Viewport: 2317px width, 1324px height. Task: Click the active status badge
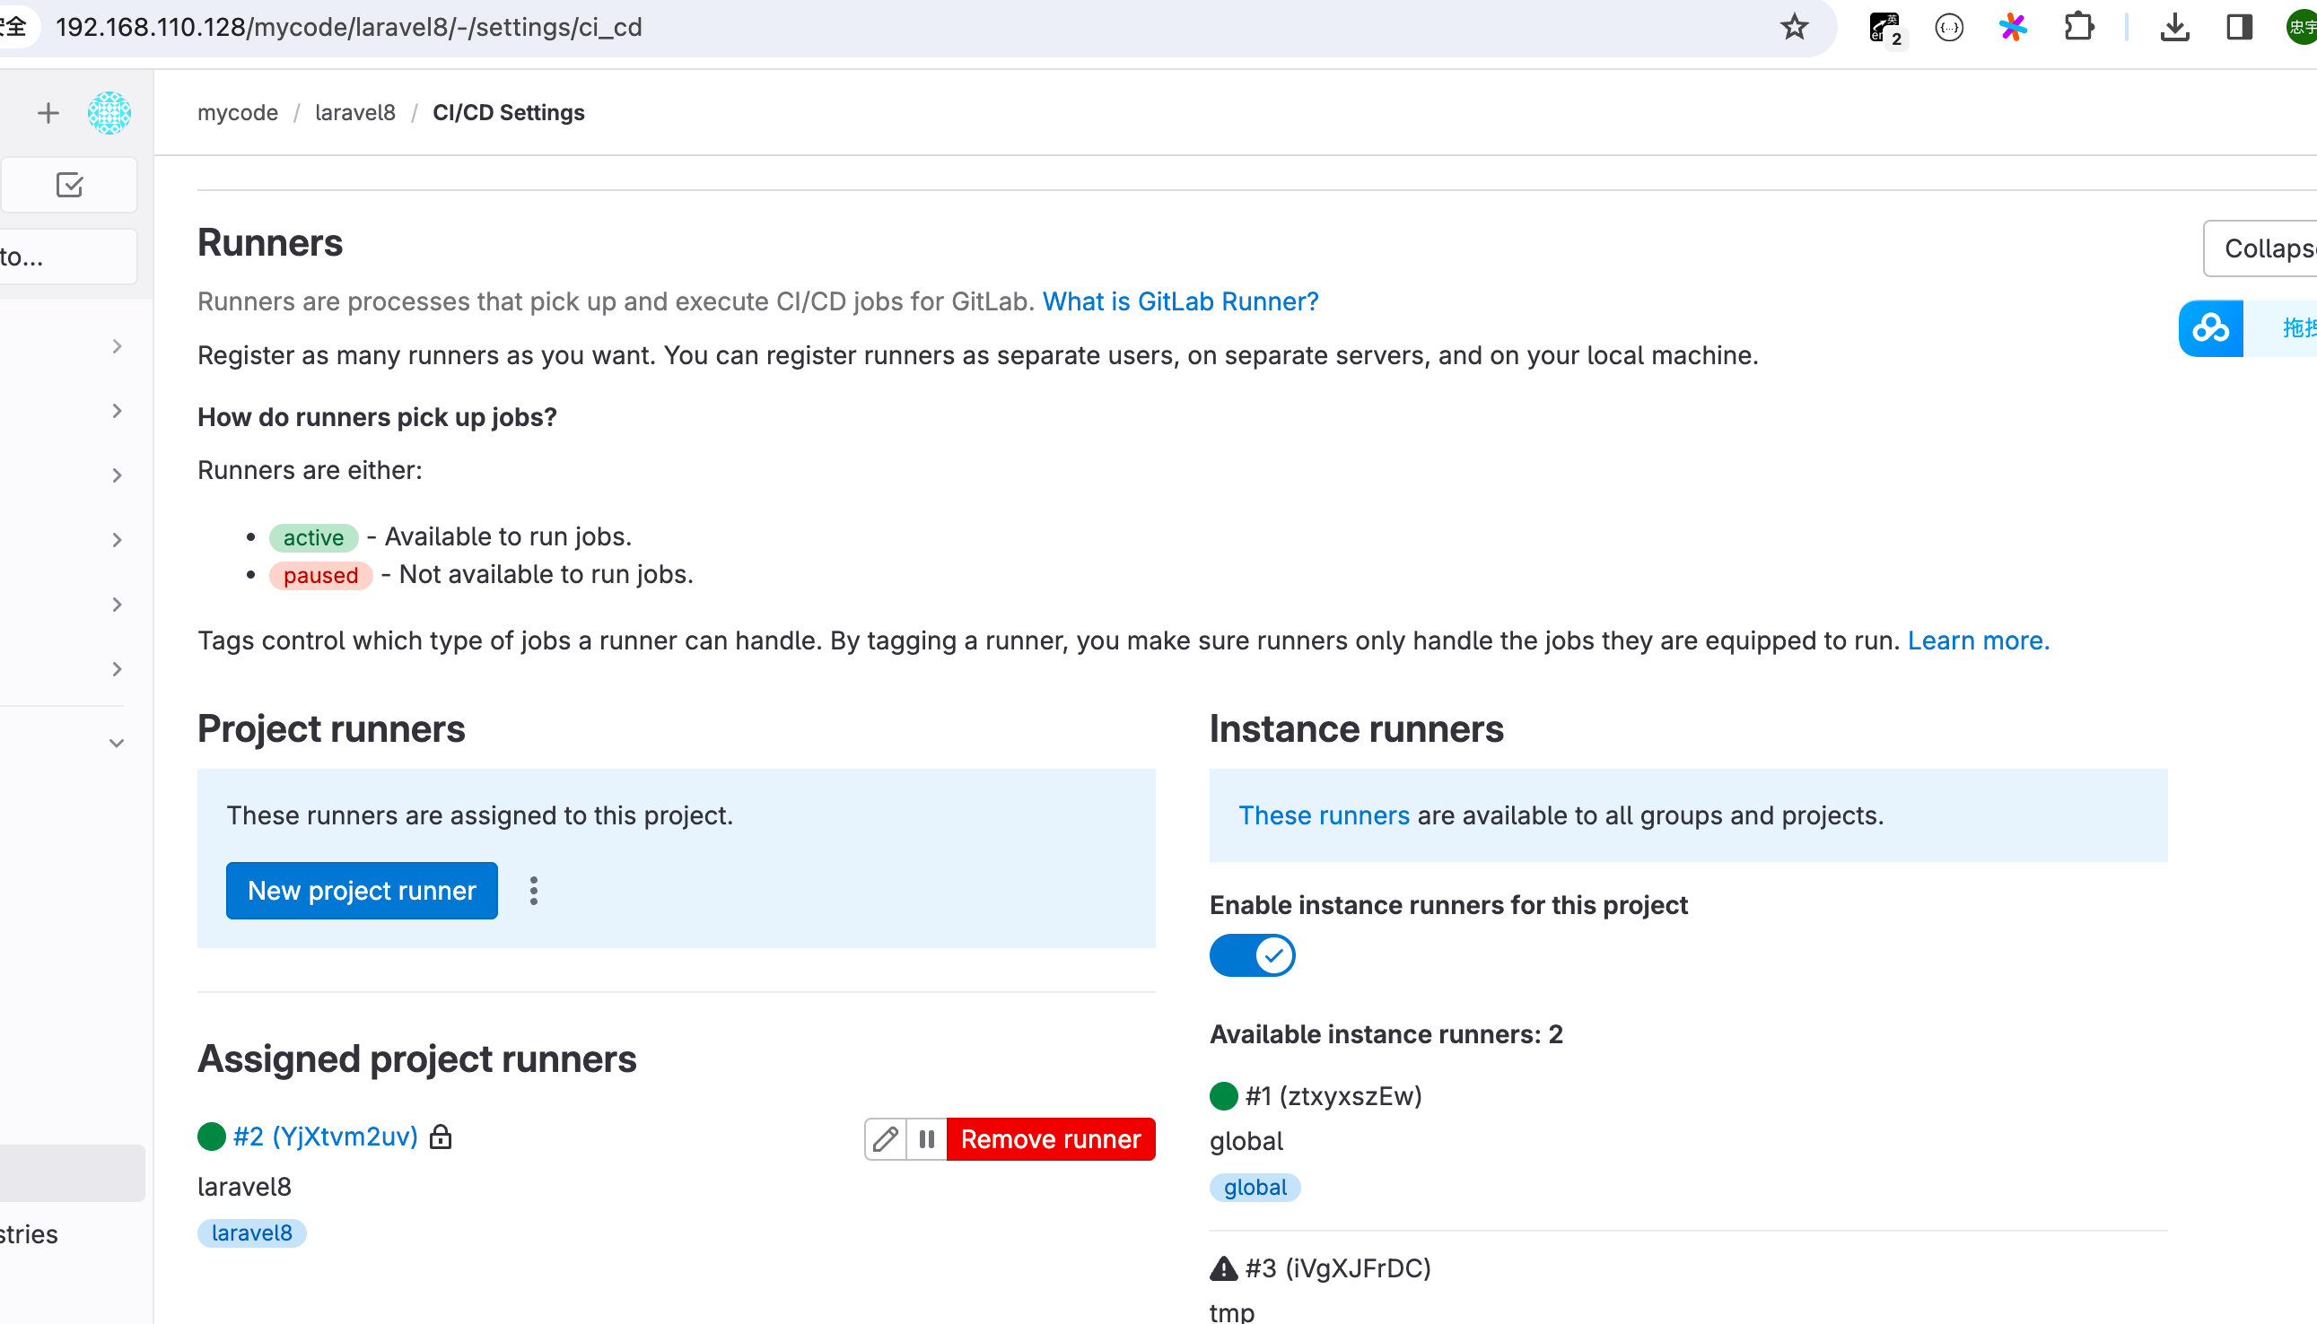pos(313,537)
